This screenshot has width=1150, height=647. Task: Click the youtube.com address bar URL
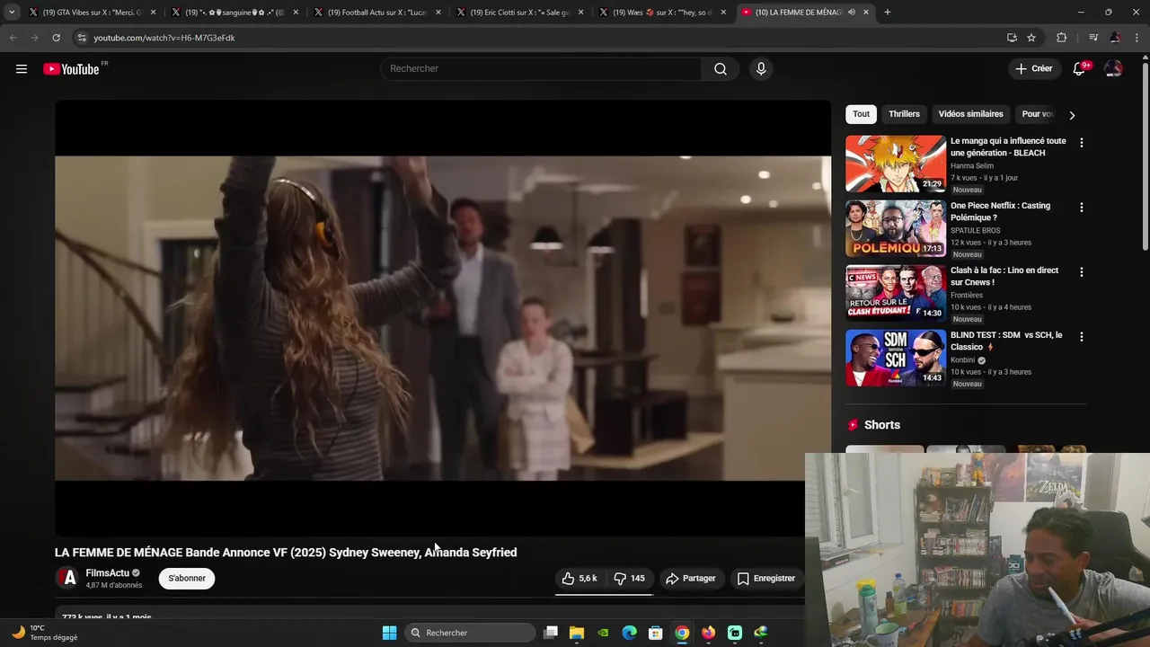click(164, 38)
